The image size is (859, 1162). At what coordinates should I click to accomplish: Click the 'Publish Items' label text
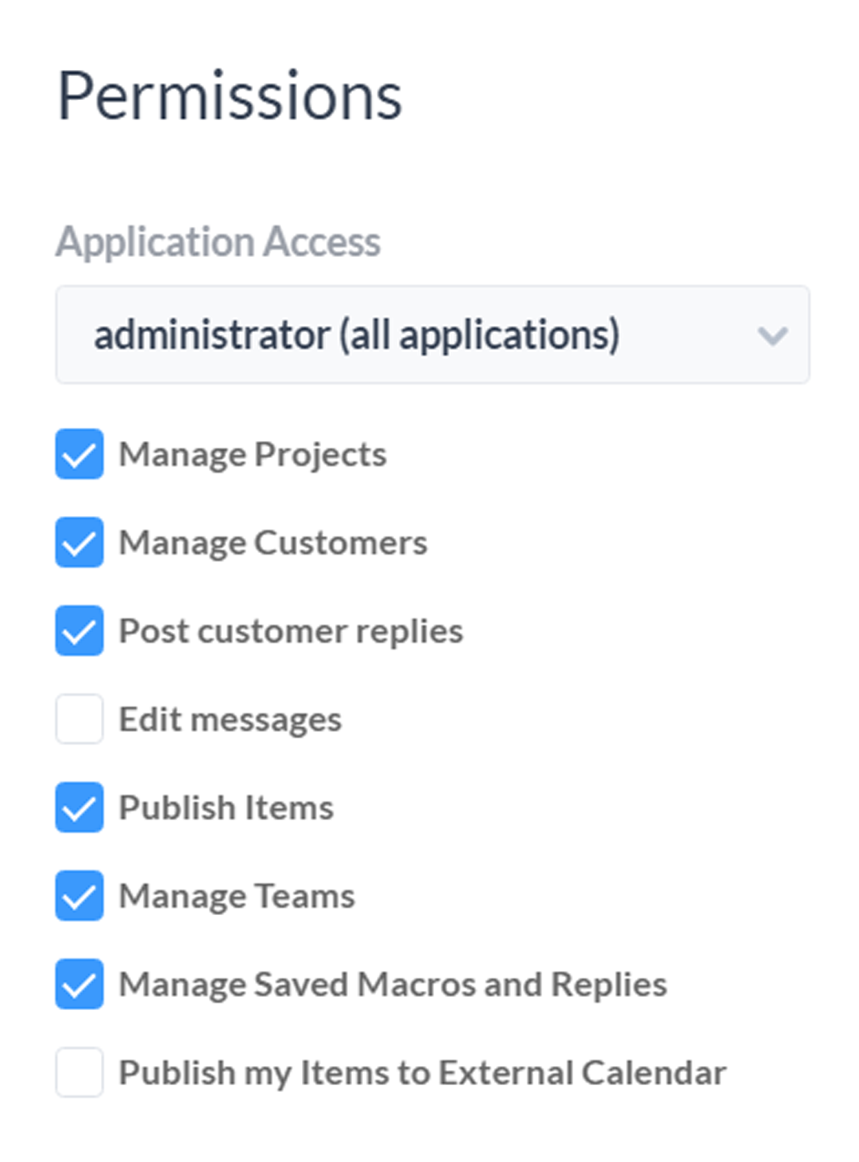(x=226, y=808)
